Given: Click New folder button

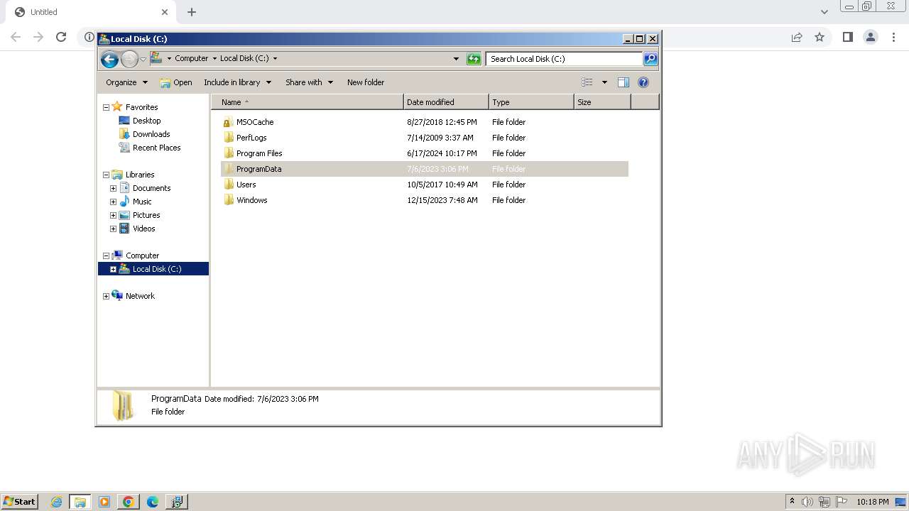Looking at the screenshot, I should coord(366,82).
